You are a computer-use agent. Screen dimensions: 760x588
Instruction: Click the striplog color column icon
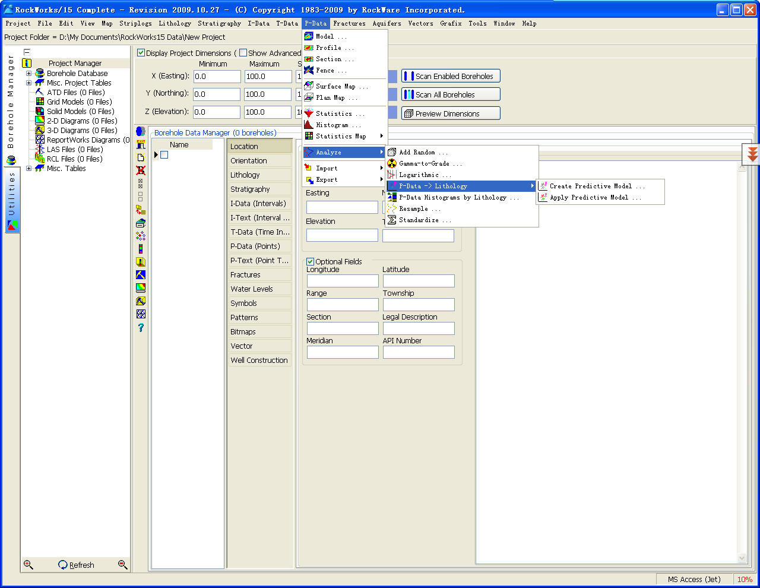pyautogui.click(x=141, y=249)
